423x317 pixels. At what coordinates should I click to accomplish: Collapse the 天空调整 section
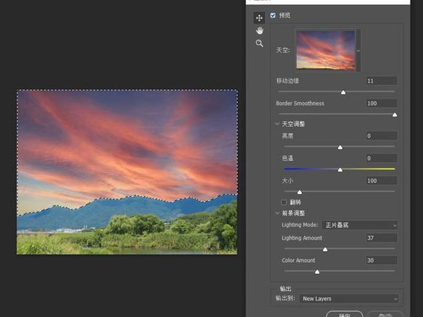(277, 124)
